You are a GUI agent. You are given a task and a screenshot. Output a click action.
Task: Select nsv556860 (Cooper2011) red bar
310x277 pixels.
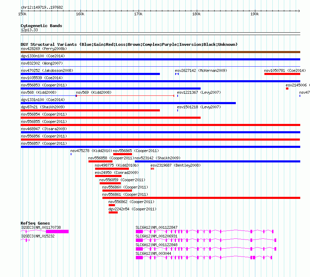click(117, 191)
